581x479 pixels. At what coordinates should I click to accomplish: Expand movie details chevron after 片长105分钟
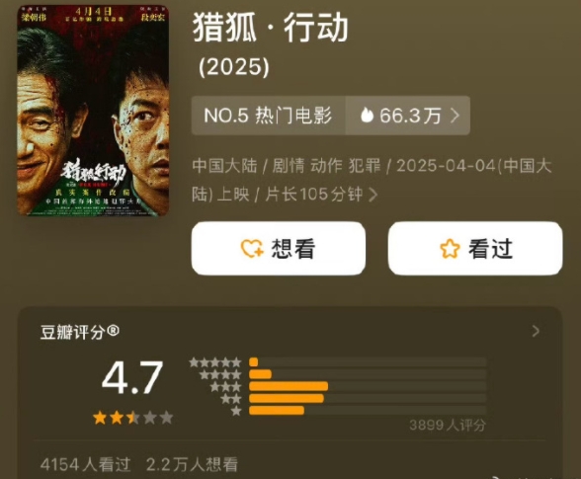[373, 195]
